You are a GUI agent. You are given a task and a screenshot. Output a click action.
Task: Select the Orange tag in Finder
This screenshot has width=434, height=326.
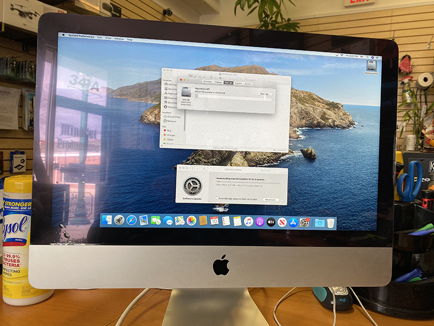click(x=169, y=135)
